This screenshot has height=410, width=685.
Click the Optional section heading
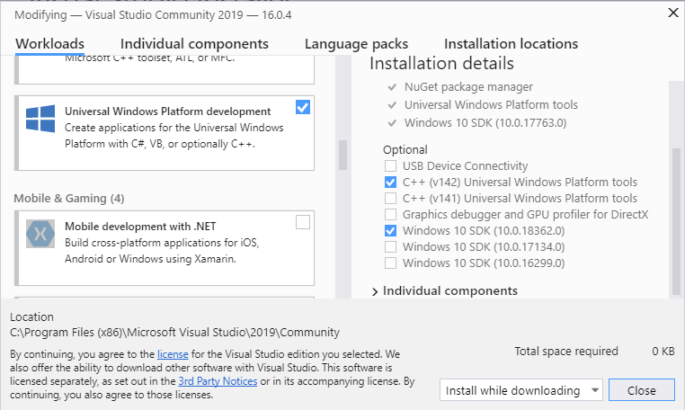pyautogui.click(x=405, y=150)
